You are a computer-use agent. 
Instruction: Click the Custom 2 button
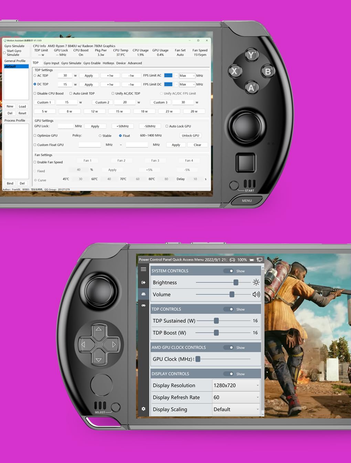click(x=102, y=102)
